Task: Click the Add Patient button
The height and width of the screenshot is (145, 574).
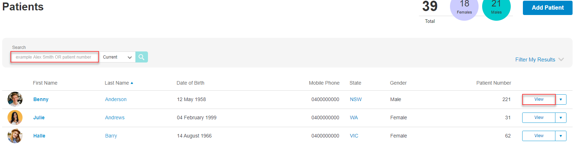Action: point(548,7)
